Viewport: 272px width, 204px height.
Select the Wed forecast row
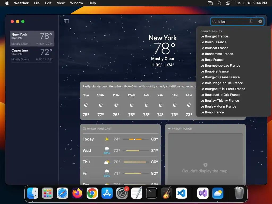coord(120,151)
